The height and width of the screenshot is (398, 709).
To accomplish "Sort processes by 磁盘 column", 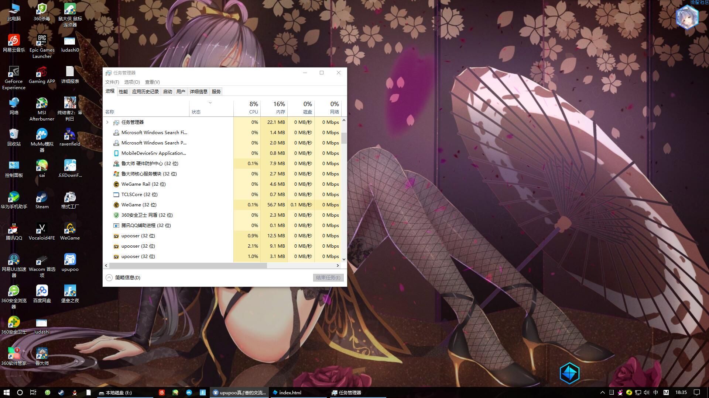I will [x=301, y=108].
